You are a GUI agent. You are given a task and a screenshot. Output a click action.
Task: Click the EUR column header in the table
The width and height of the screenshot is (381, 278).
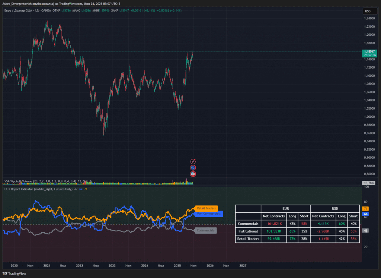click(x=285, y=208)
